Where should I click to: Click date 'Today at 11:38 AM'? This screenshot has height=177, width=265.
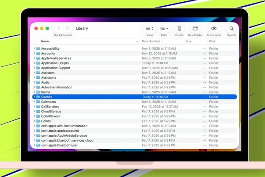pyautogui.click(x=155, y=63)
